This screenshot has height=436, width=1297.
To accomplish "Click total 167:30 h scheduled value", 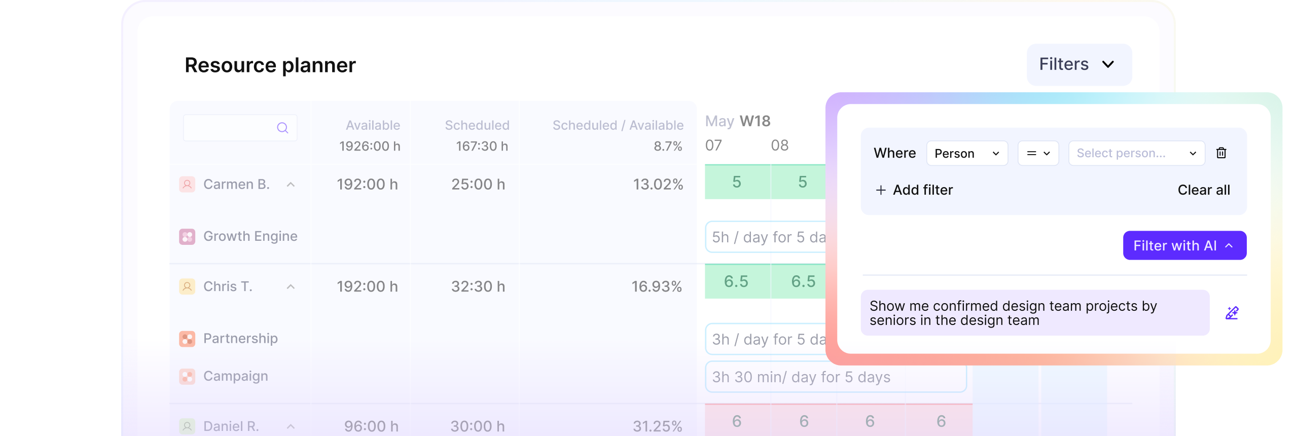I will pyautogui.click(x=482, y=146).
